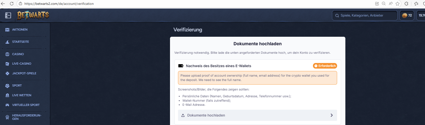Viewport: 425px width, 125px height.
Task: Expand the Dokumente hochladen row chevron
Action: click(332, 115)
